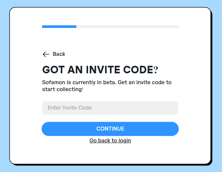Image resolution: width=222 pixels, height=172 pixels.
Task: Click empty white space below the login link
Action: (x=110, y=154)
